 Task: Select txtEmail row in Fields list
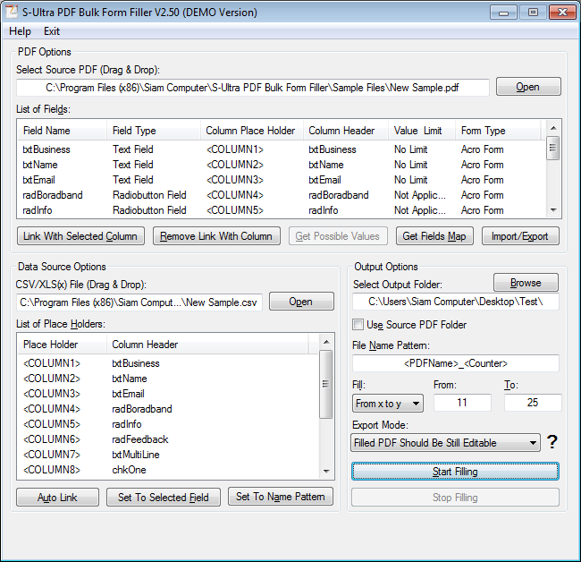282,180
